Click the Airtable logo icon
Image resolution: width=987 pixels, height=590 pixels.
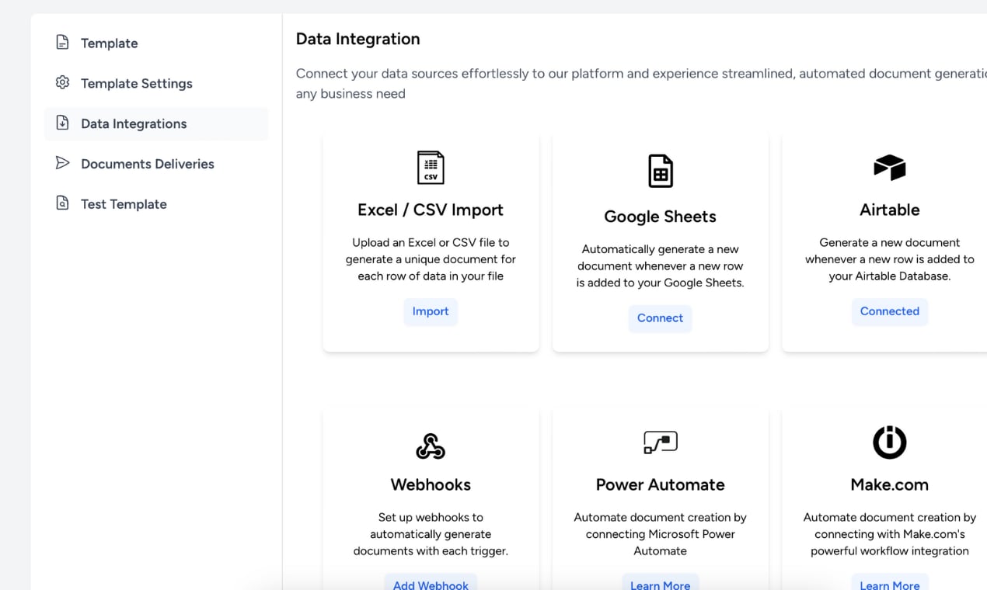[x=889, y=168]
